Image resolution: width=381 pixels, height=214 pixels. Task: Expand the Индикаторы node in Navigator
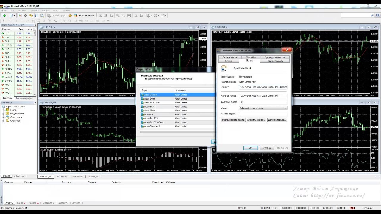4,114
